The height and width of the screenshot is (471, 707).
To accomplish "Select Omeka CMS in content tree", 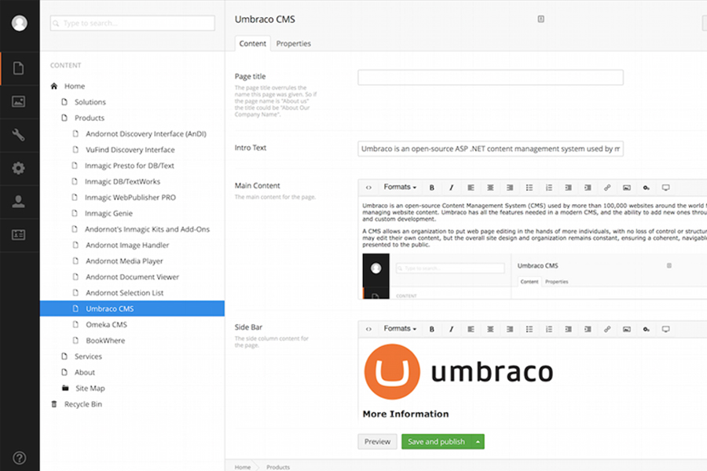I will tap(106, 324).
